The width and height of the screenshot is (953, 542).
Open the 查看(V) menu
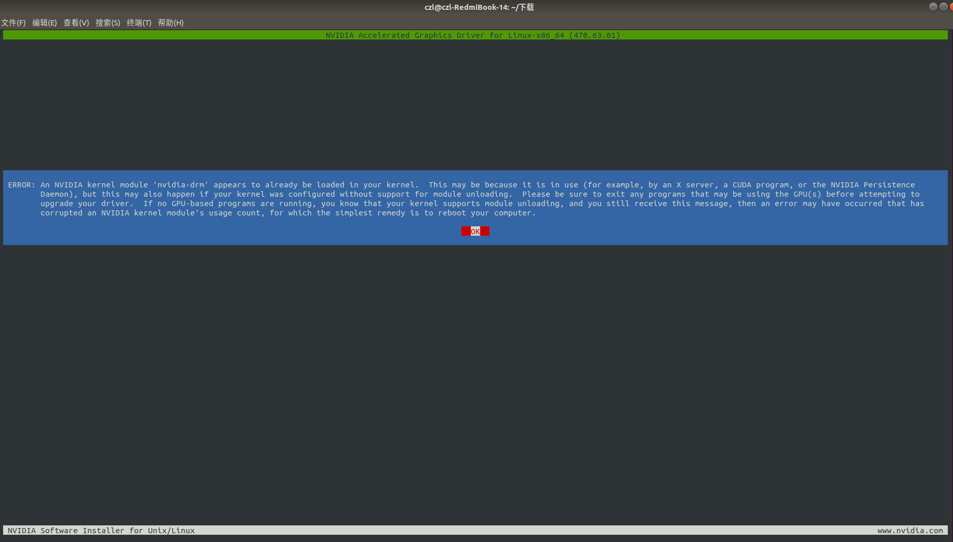click(x=76, y=23)
